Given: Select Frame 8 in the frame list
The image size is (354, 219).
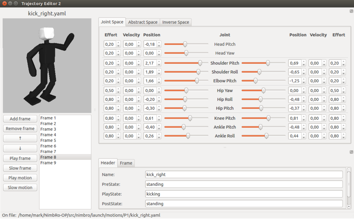Looking at the screenshot, I should click(65, 157).
